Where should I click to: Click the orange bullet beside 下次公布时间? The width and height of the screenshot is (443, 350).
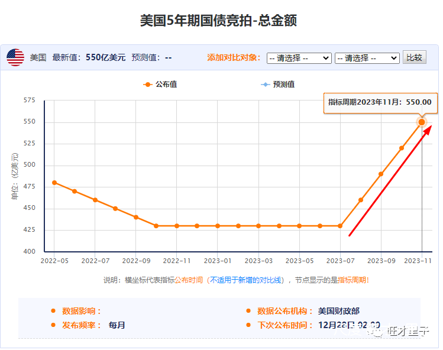click(249, 325)
